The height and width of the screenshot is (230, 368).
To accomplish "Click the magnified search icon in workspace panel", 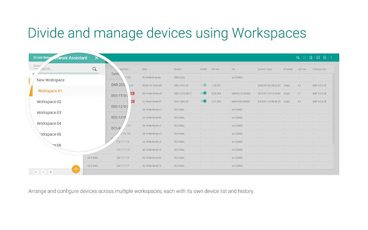I will [95, 69].
